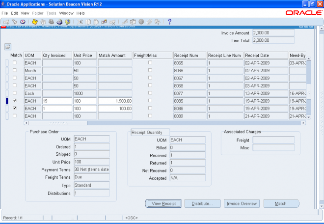Open the Tools menu

(51, 13)
